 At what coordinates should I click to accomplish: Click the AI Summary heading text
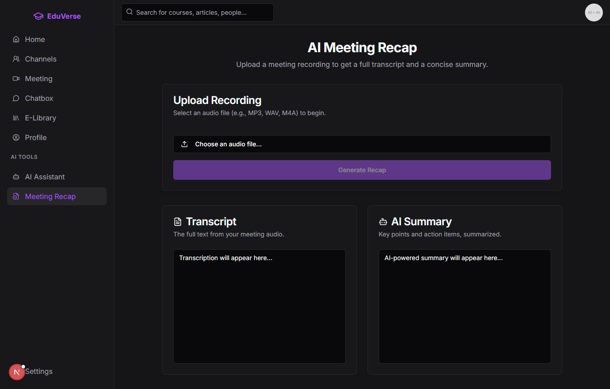tap(421, 222)
